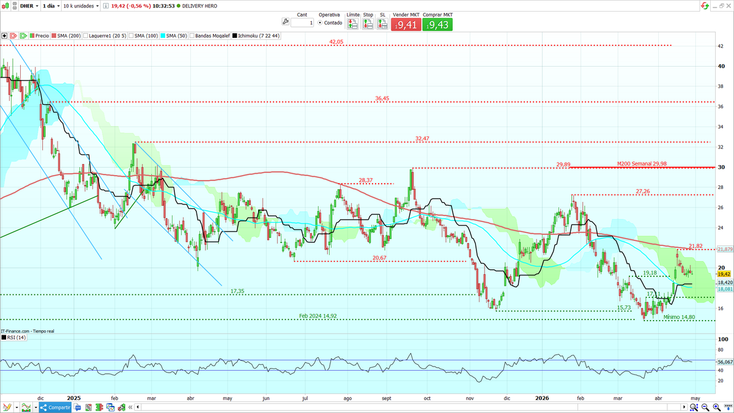Screen dimensions: 734x413
Task: Open the 10 k unidades dropdown
Action: click(81, 6)
